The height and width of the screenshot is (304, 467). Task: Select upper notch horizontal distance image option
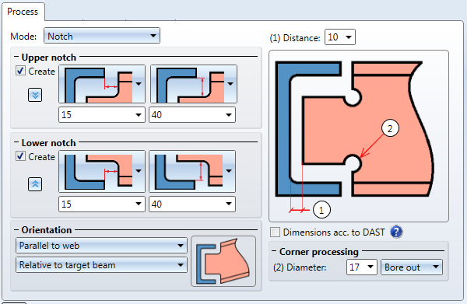tap(102, 84)
